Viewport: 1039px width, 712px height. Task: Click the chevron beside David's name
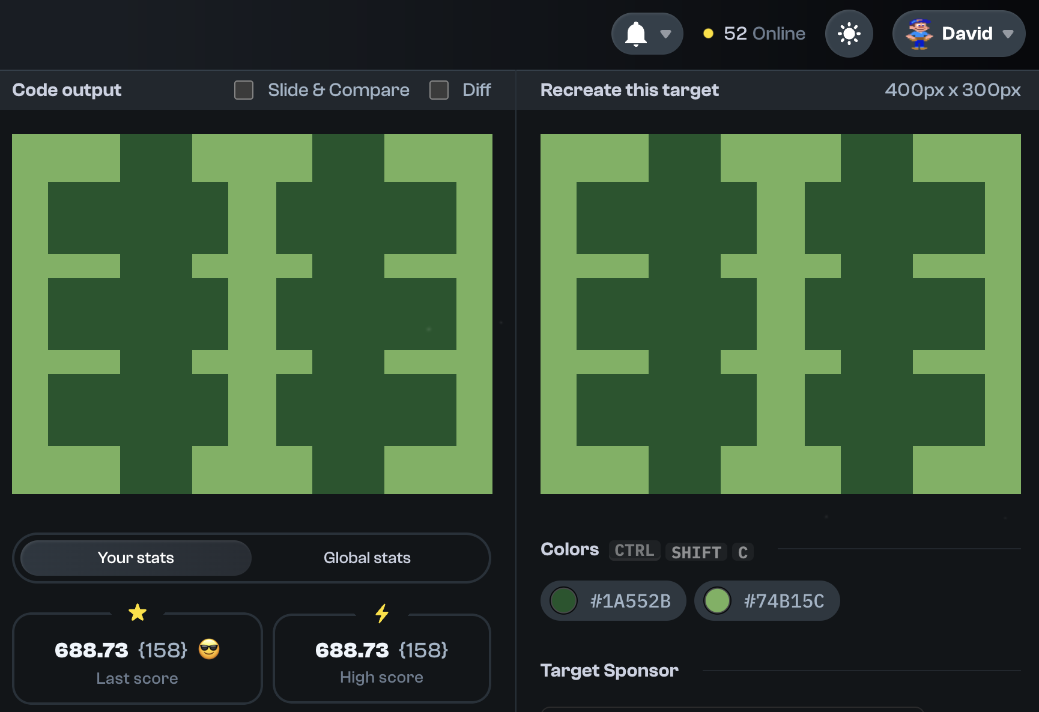pyautogui.click(x=1008, y=34)
